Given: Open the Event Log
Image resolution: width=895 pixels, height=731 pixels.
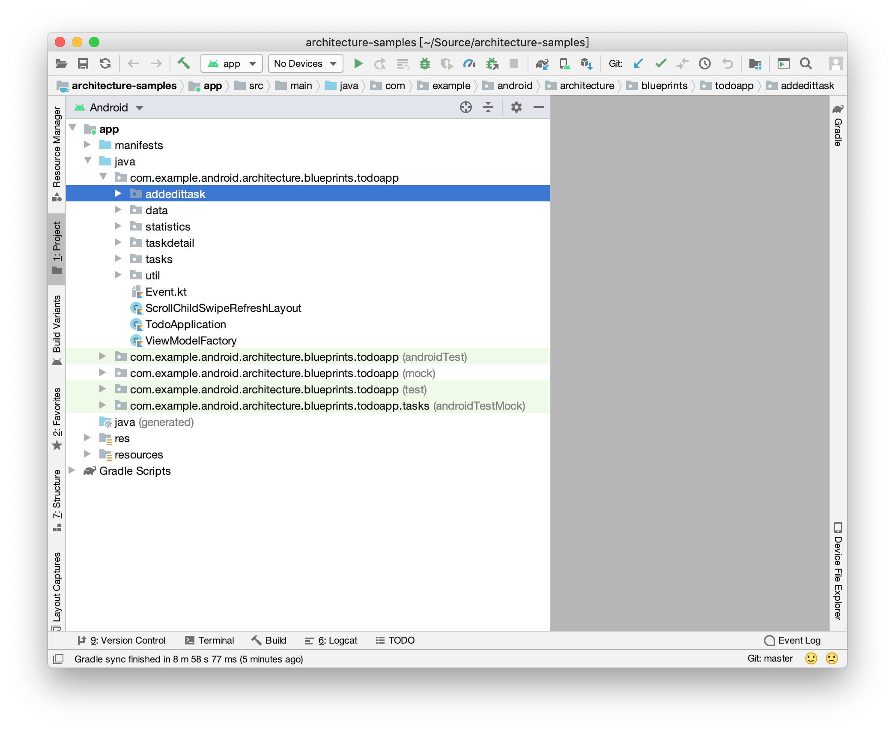Looking at the screenshot, I should click(x=793, y=640).
